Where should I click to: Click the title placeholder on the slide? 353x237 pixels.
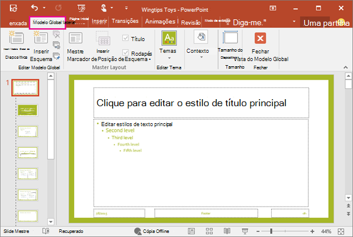point(201,103)
